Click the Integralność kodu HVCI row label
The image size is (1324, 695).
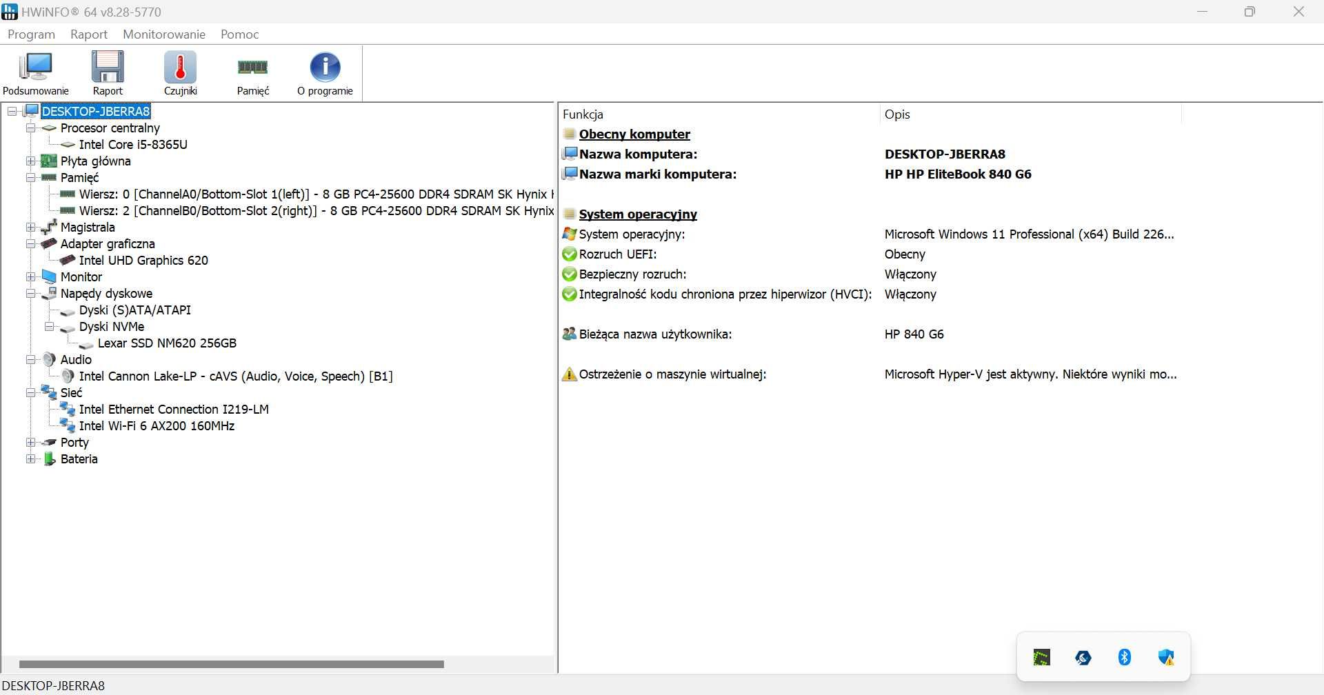[725, 294]
